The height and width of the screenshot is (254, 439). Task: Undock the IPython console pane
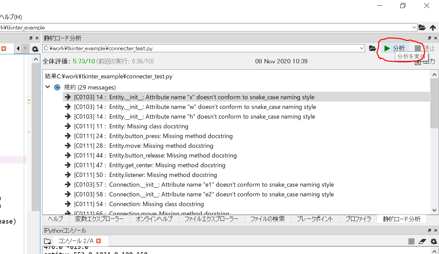coord(429,230)
